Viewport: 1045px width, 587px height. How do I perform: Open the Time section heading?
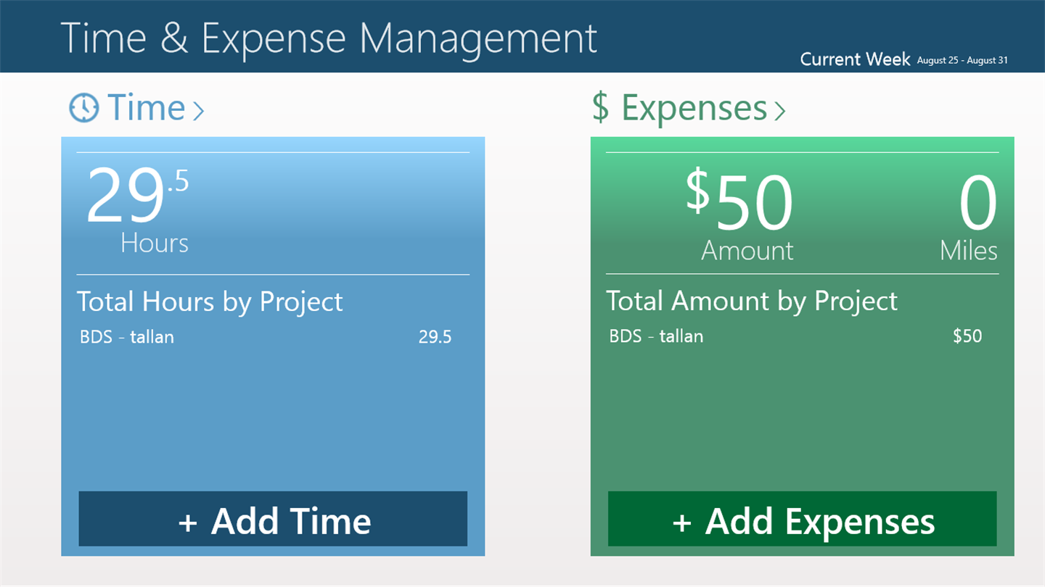(147, 108)
